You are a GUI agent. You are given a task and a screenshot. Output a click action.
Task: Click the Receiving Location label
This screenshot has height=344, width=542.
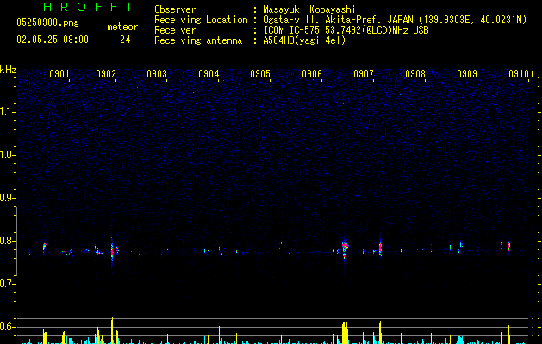pos(201,20)
